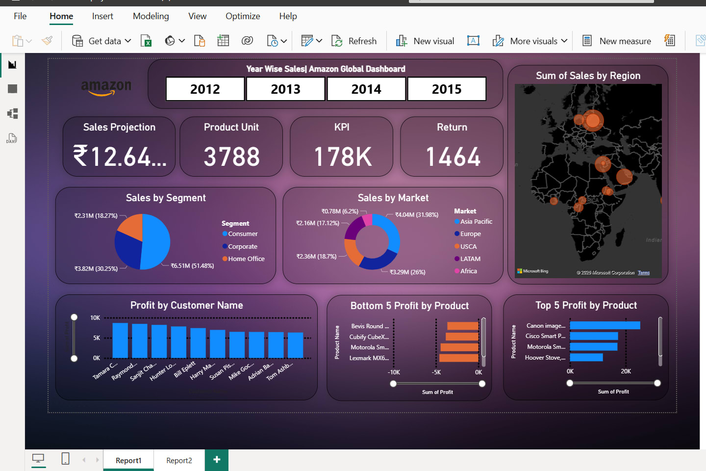Switch to Report2 page tab
This screenshot has width=706, height=471.
click(x=179, y=460)
